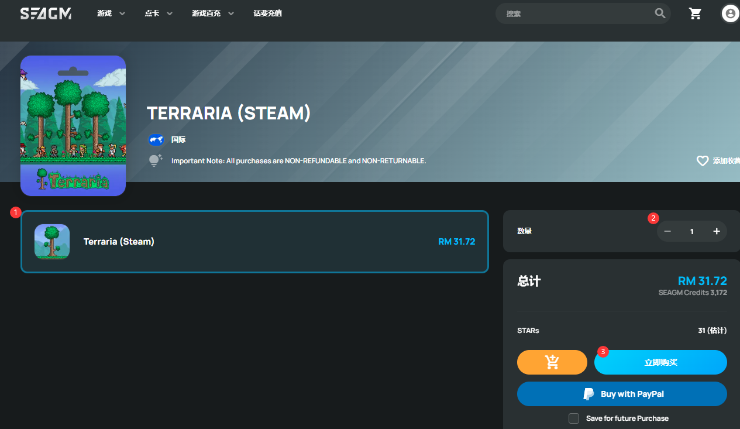Click the quantity value 1
Viewport: 740px width, 429px height.
point(692,231)
